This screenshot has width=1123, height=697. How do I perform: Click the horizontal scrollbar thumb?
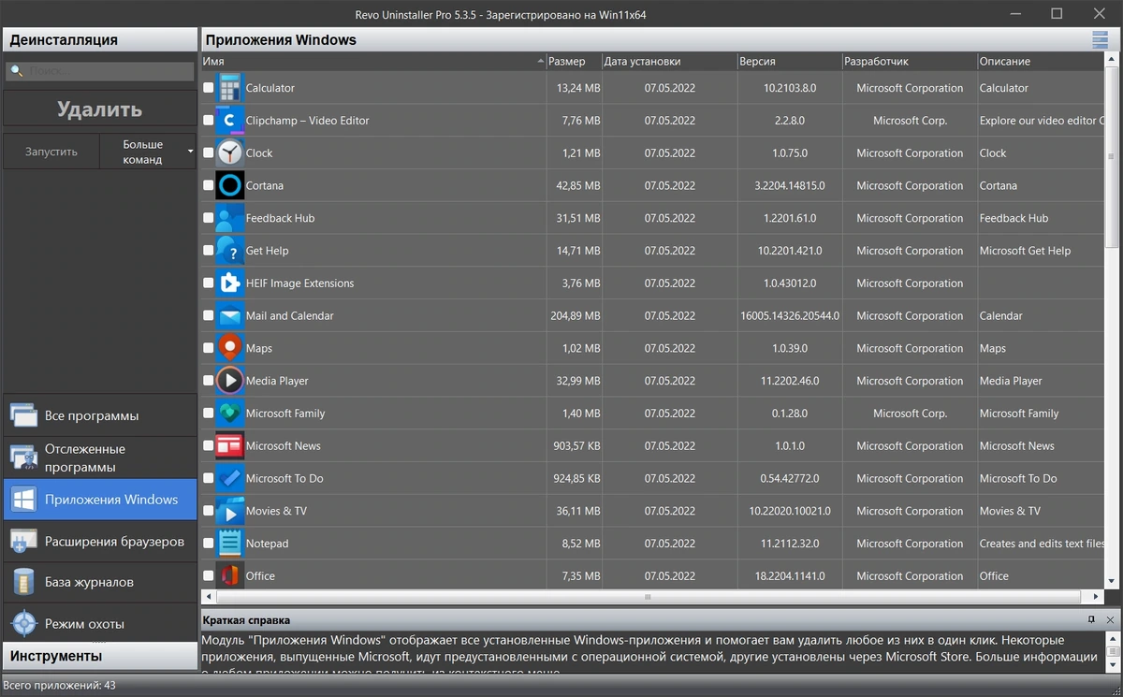648,597
